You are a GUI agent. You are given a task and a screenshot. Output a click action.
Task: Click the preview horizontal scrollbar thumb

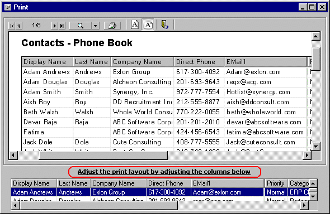pyautogui.click(x=103, y=155)
